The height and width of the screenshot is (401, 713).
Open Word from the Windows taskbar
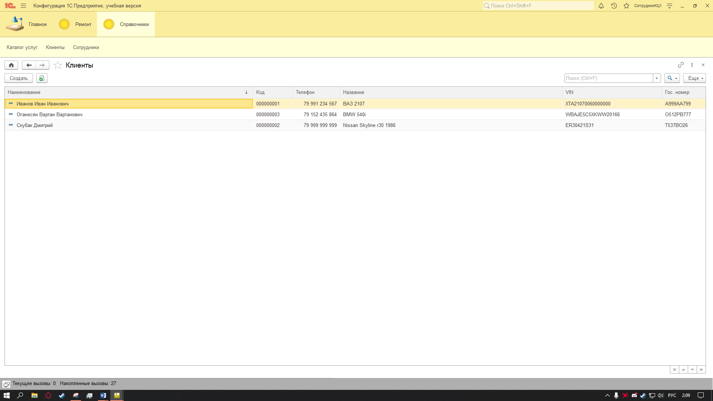pyautogui.click(x=103, y=395)
